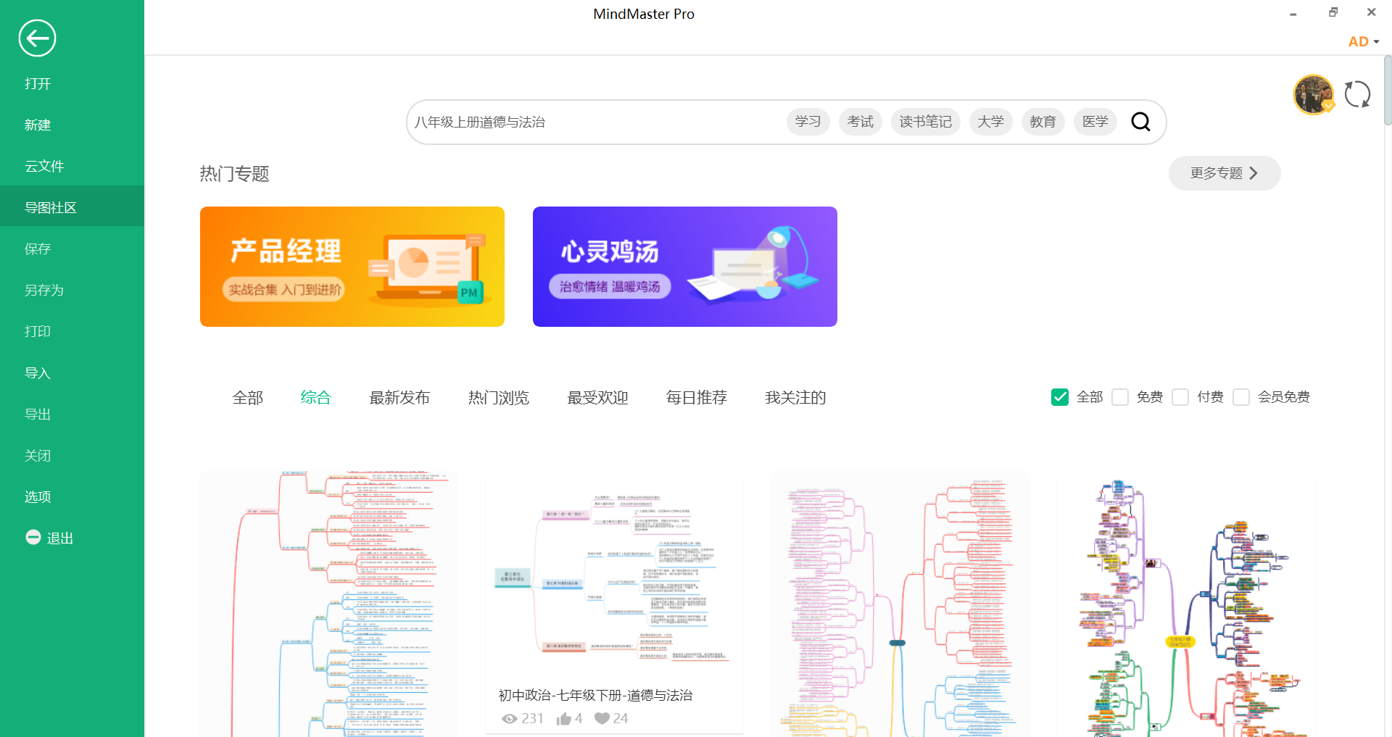Image resolution: width=1392 pixels, height=737 pixels.
Task: Check the 会员免费 filter checkbox
Action: (x=1241, y=397)
